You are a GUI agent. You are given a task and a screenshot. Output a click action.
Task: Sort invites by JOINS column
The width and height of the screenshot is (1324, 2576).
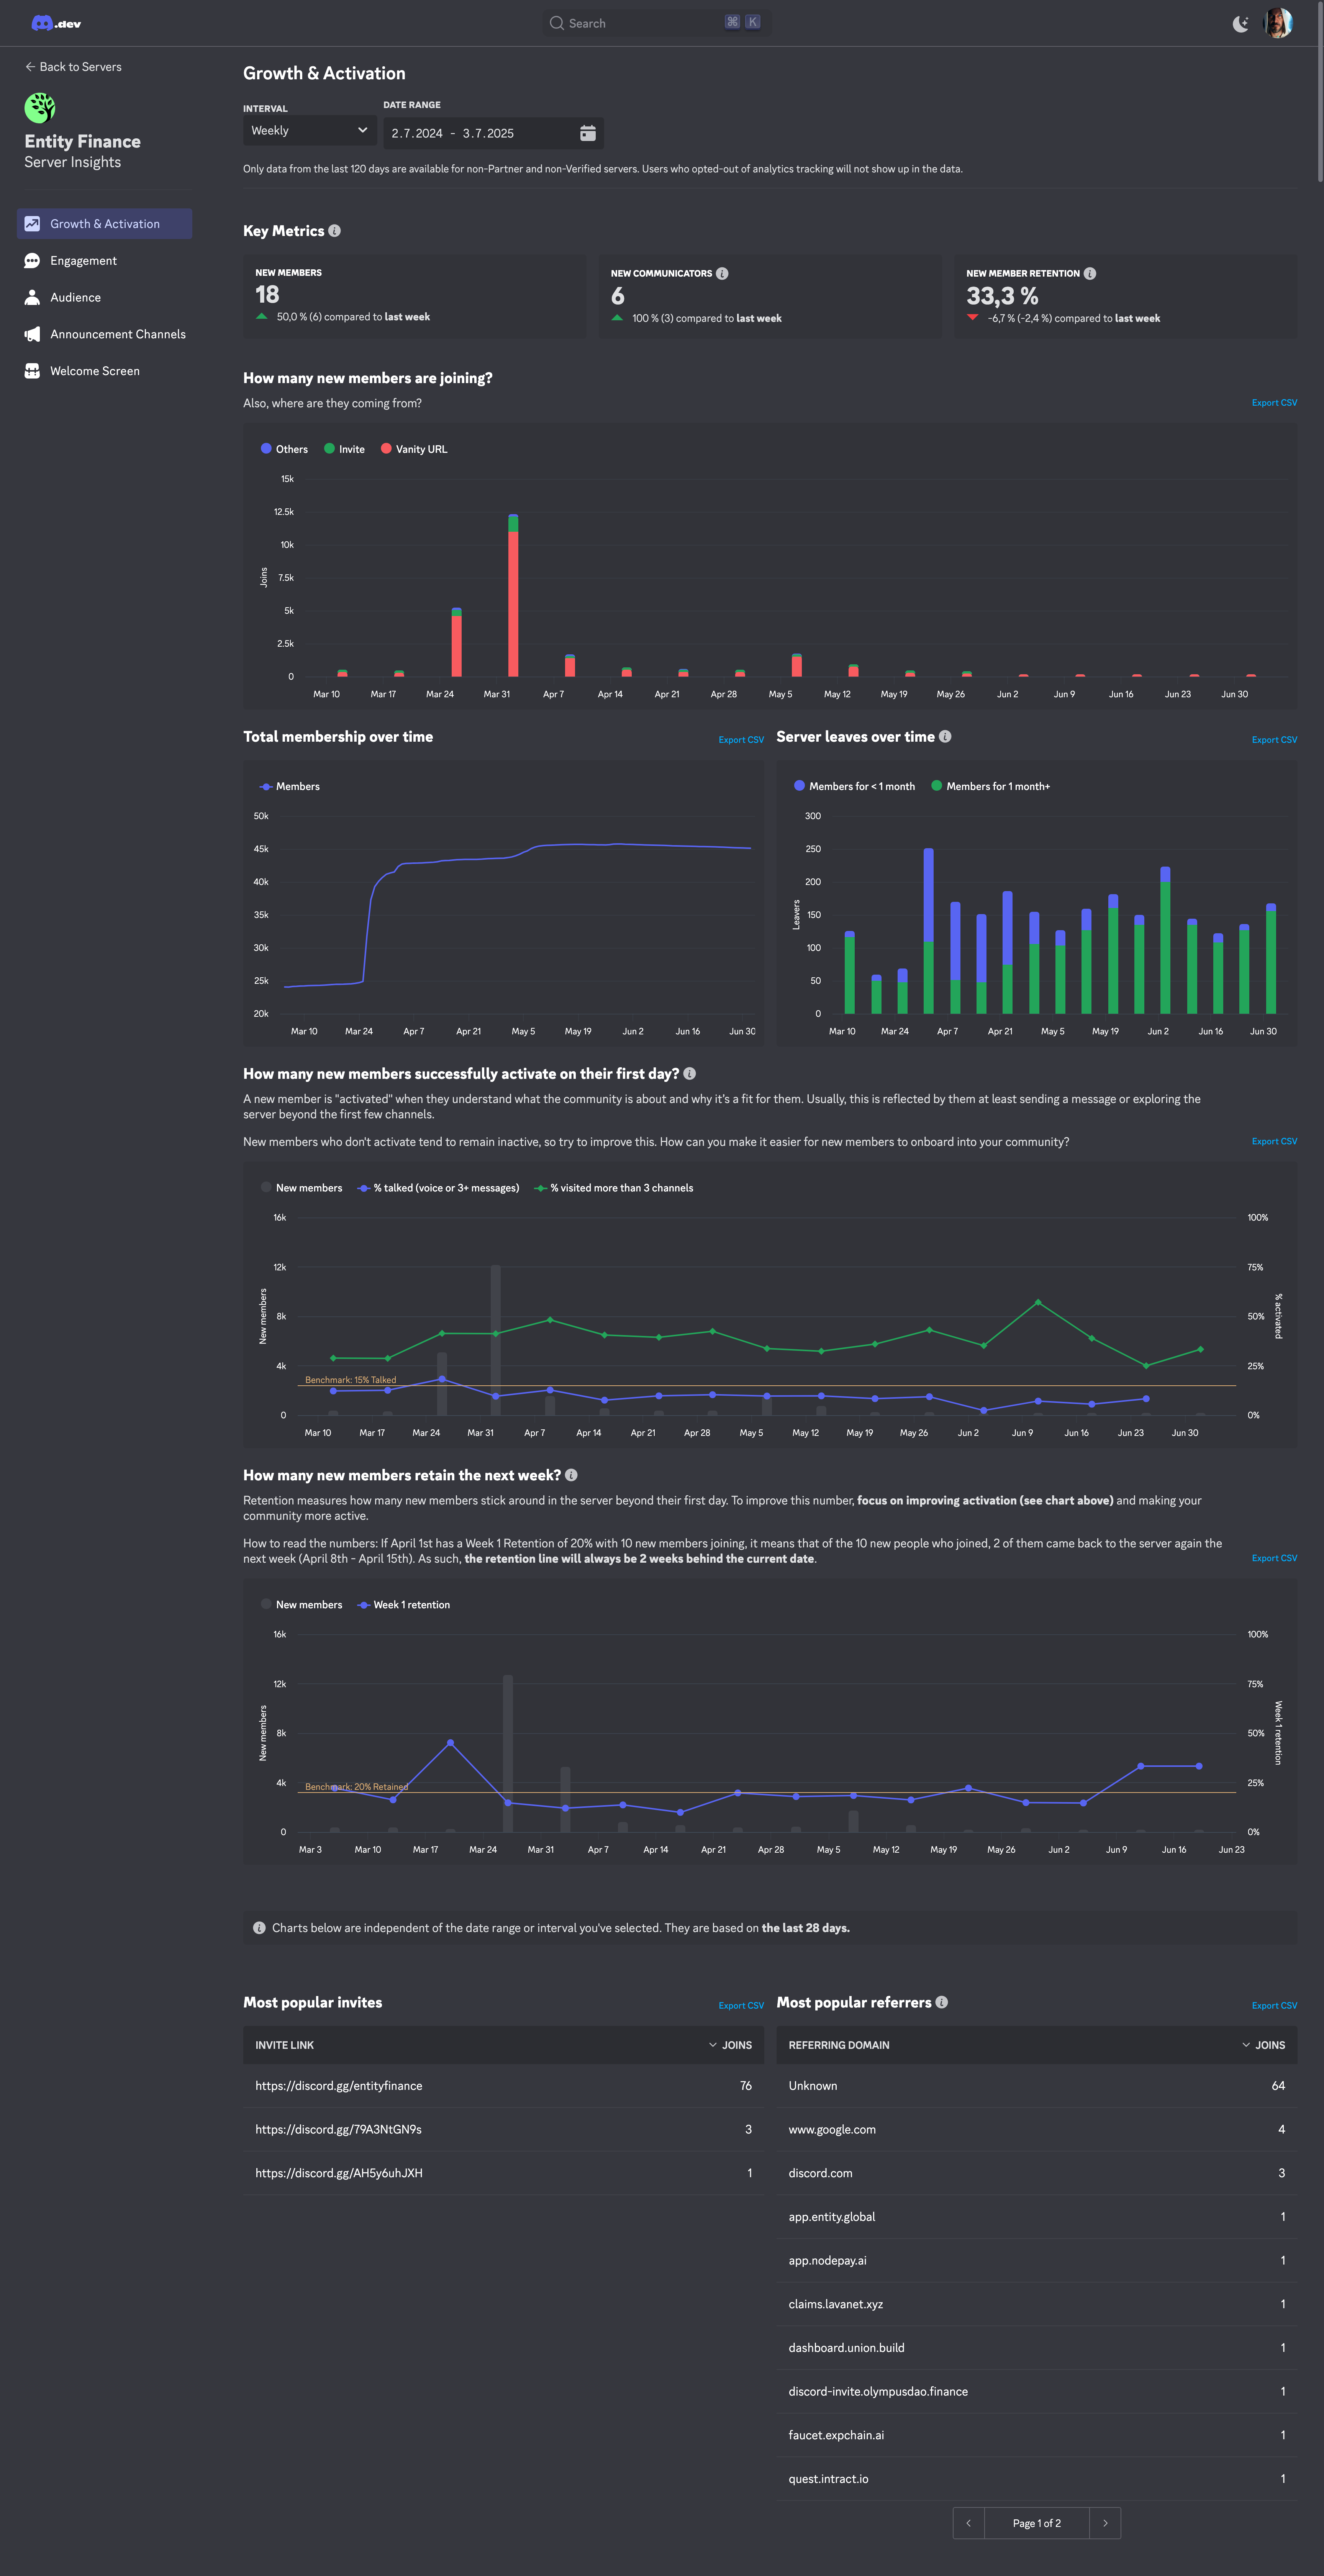pos(730,2045)
